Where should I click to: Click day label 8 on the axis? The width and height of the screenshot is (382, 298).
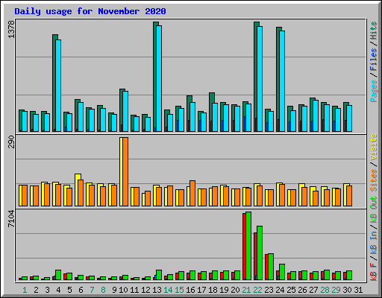(103, 290)
